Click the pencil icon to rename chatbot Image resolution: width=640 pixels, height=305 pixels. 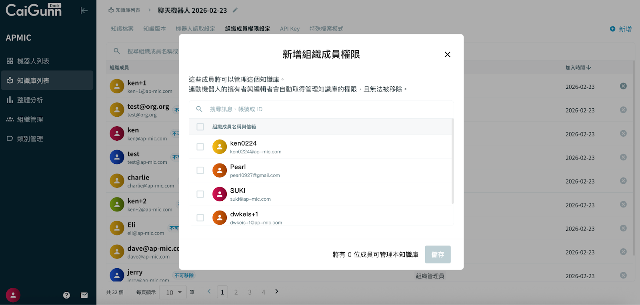[x=235, y=10]
